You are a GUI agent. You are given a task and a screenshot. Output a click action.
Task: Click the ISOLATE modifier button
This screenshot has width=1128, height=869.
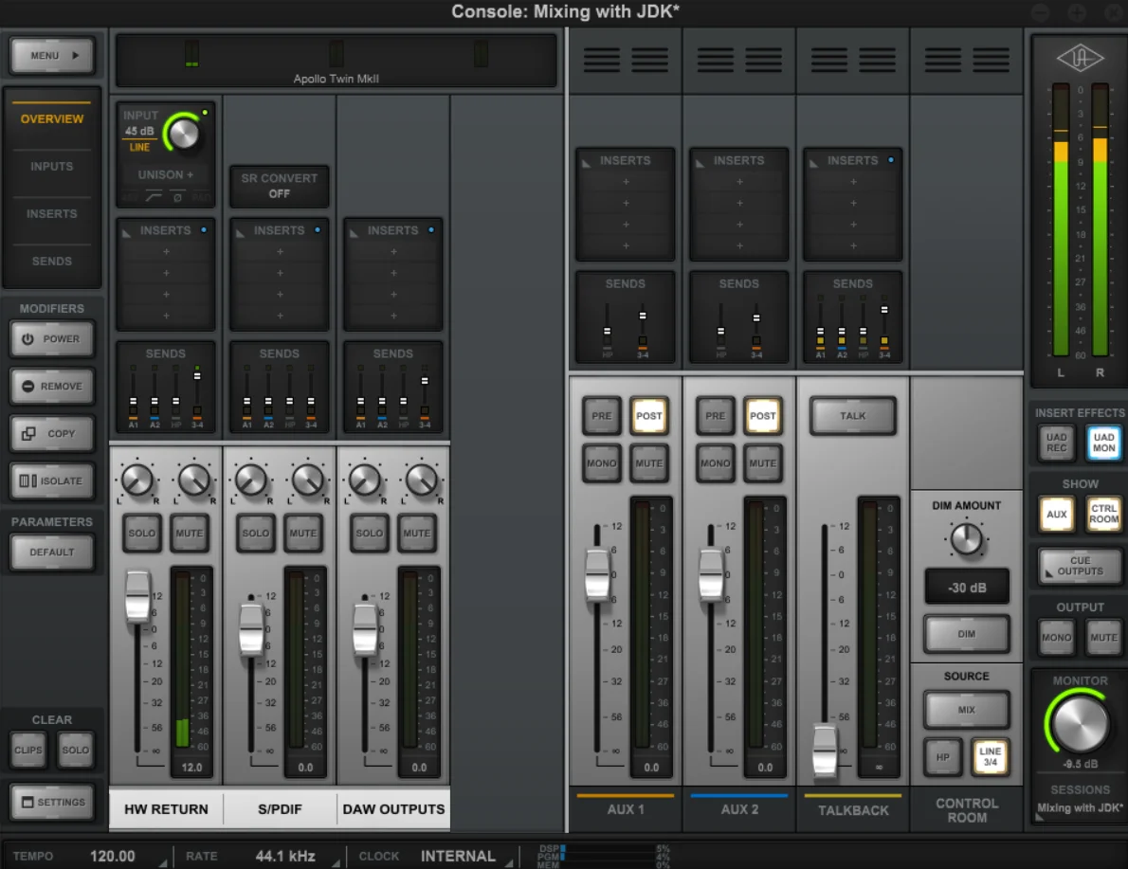click(52, 481)
